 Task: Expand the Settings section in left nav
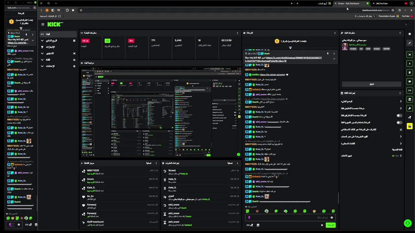coord(58,66)
